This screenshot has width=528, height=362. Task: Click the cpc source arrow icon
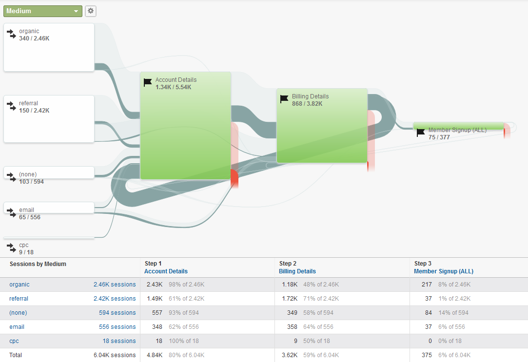point(11,248)
